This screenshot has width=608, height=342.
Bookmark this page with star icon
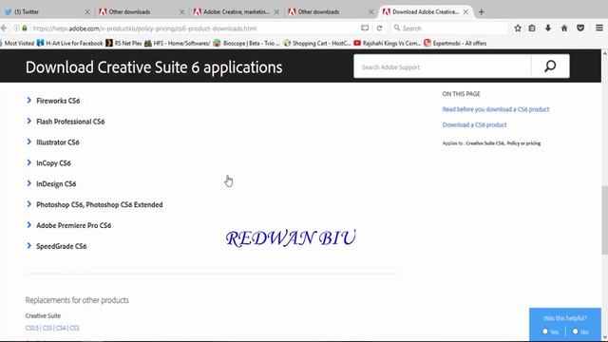click(x=518, y=28)
